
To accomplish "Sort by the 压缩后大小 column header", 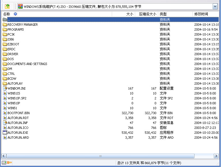I will pyautogui.click(x=148, y=14).
